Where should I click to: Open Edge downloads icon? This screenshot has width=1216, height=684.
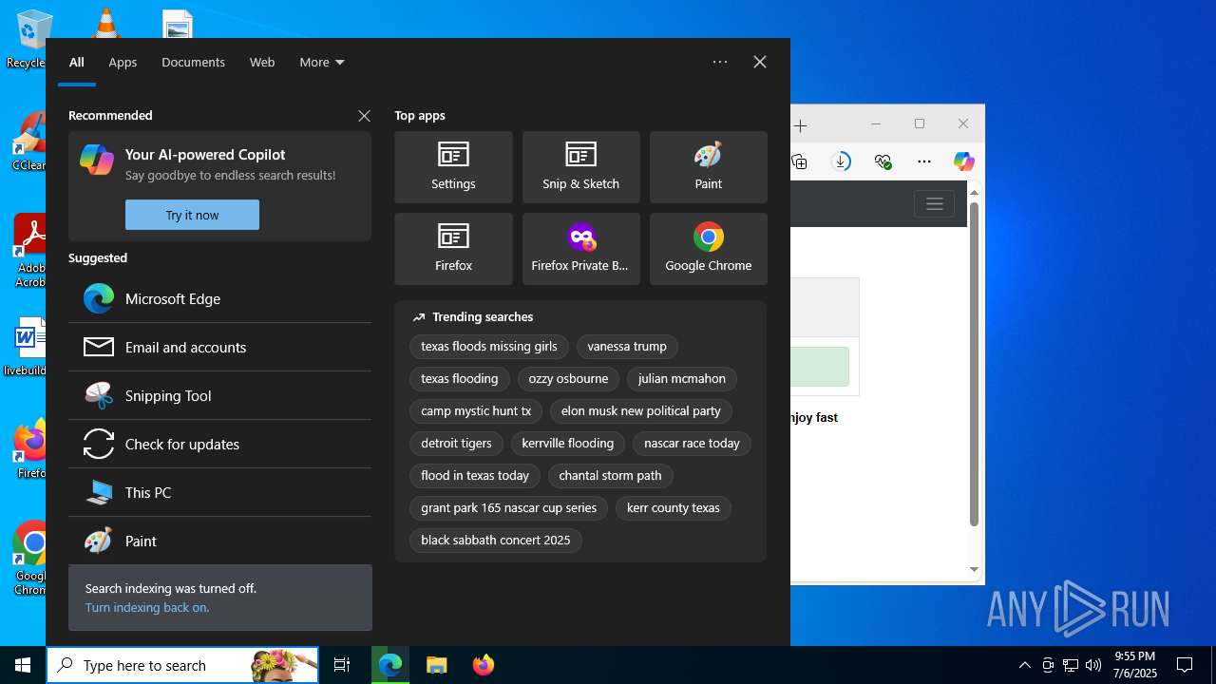coord(841,161)
